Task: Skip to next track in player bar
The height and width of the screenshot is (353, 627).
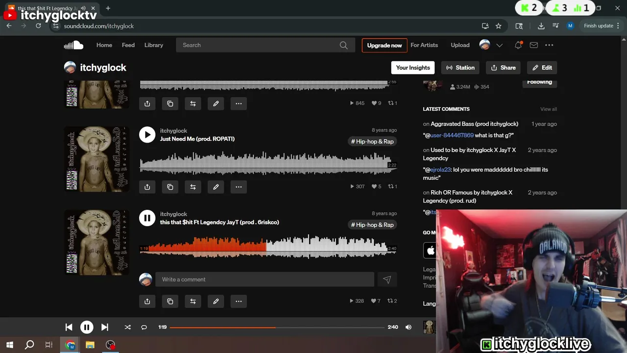Action: click(x=104, y=327)
